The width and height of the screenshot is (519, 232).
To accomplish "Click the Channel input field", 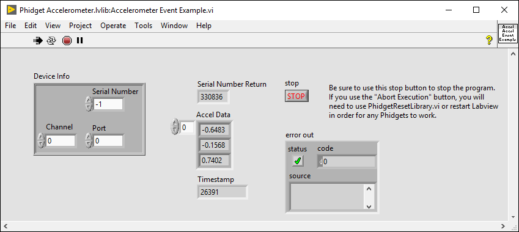I will coord(61,141).
